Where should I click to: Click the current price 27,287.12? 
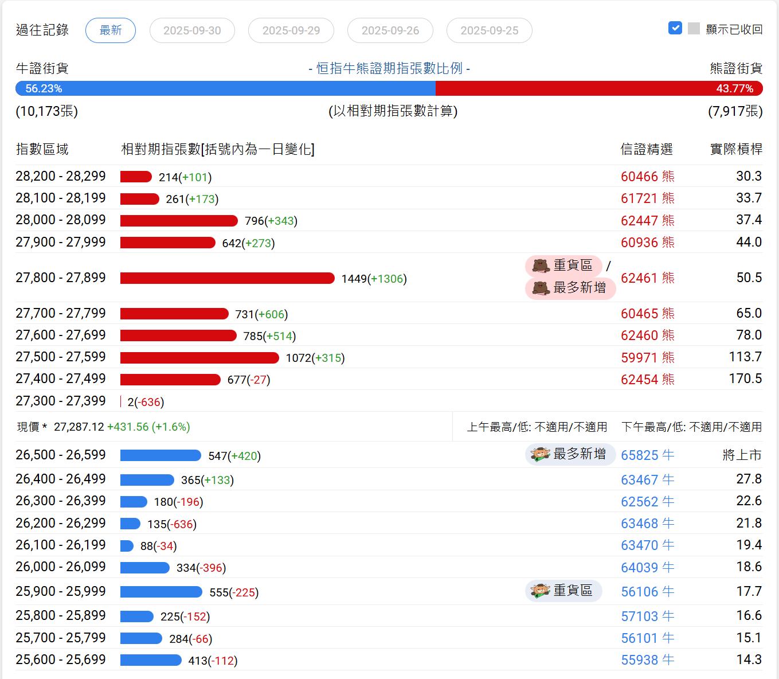(79, 427)
